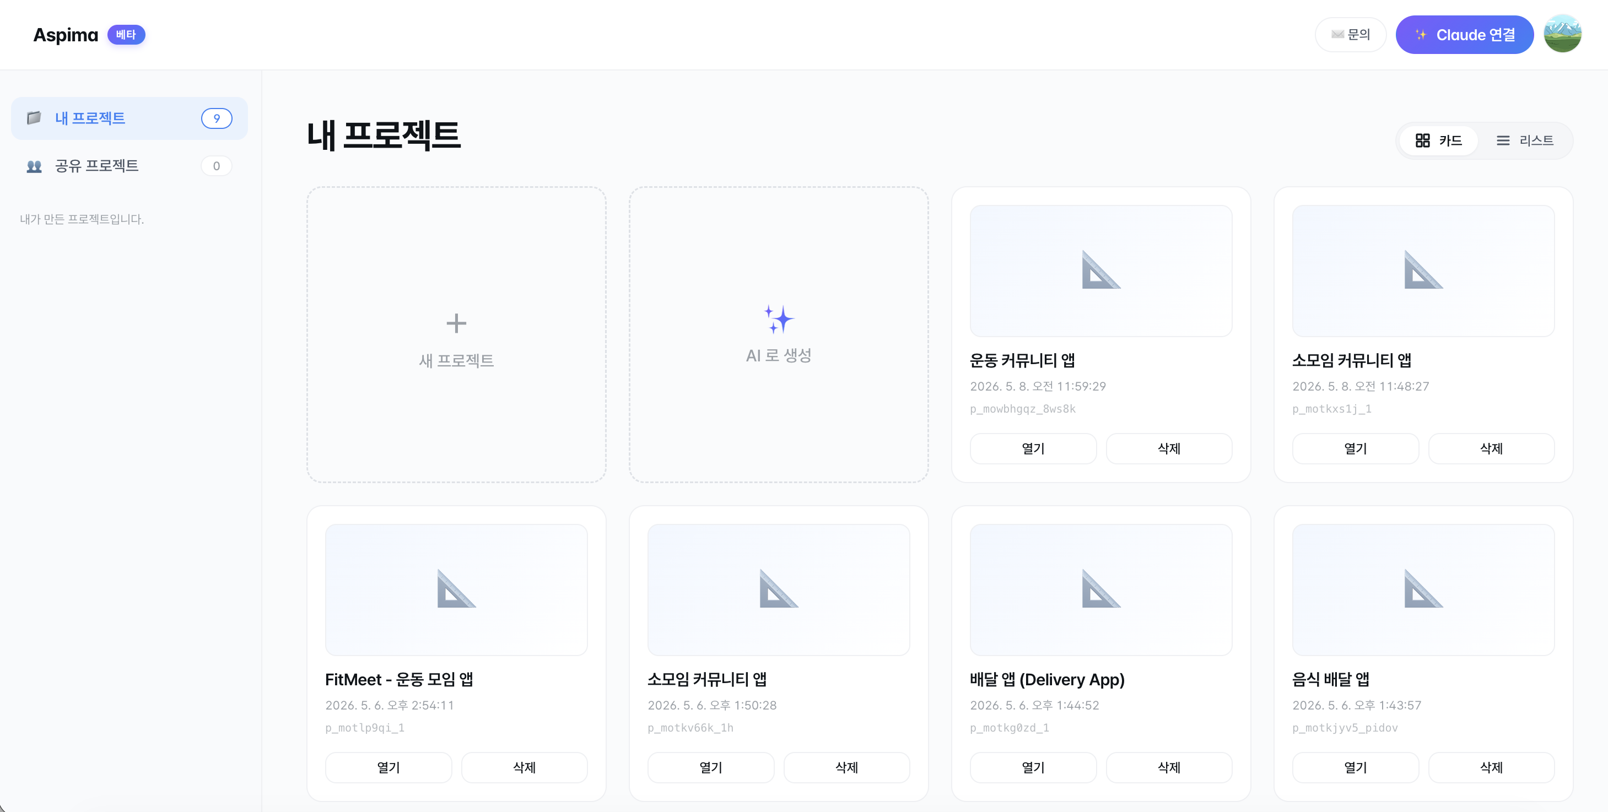Viewport: 1608px width, 812px height.
Task: Click 열기 for 음식 배달 앱
Action: point(1355,768)
